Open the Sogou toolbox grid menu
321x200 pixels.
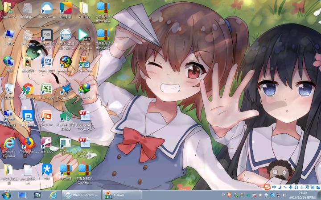(317, 187)
